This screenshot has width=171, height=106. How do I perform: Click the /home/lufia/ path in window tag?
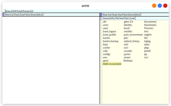109,18
